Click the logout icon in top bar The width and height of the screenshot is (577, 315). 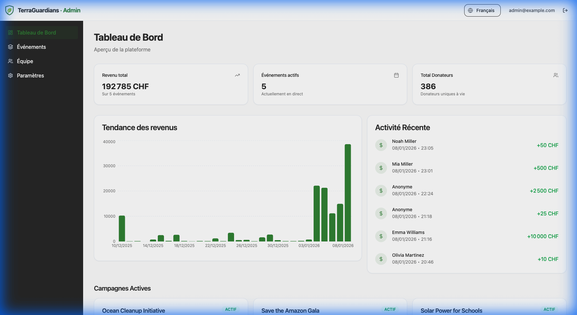pyautogui.click(x=565, y=10)
